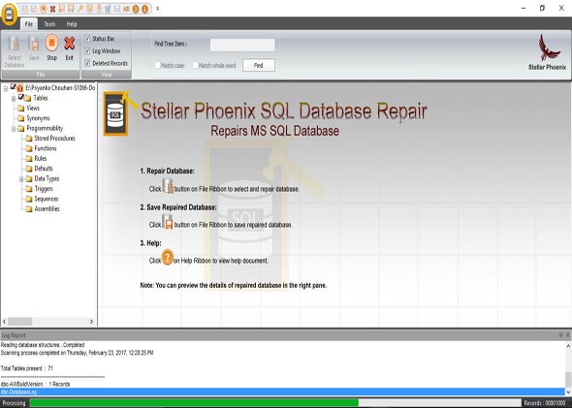Viewport: 572px width, 408px height.
Task: Open the Tools ribbon tab
Action: 49,24
